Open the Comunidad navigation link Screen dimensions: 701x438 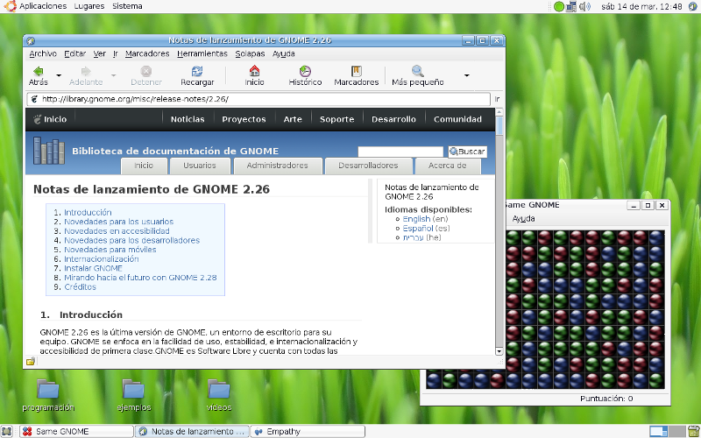click(x=457, y=119)
